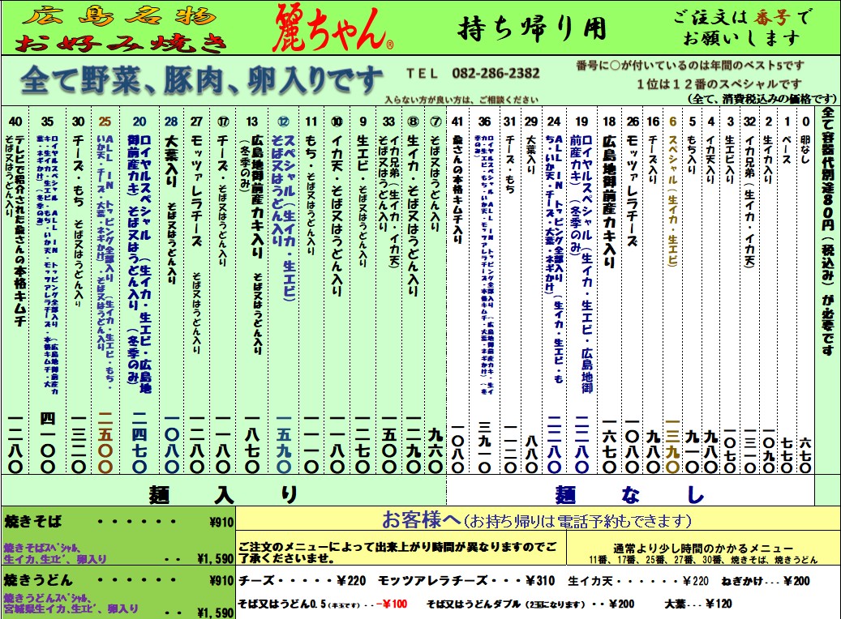Click the 大葉入り name under number 28
Image resolution: width=841 pixels, height=619 pixels.
pyautogui.click(x=171, y=160)
